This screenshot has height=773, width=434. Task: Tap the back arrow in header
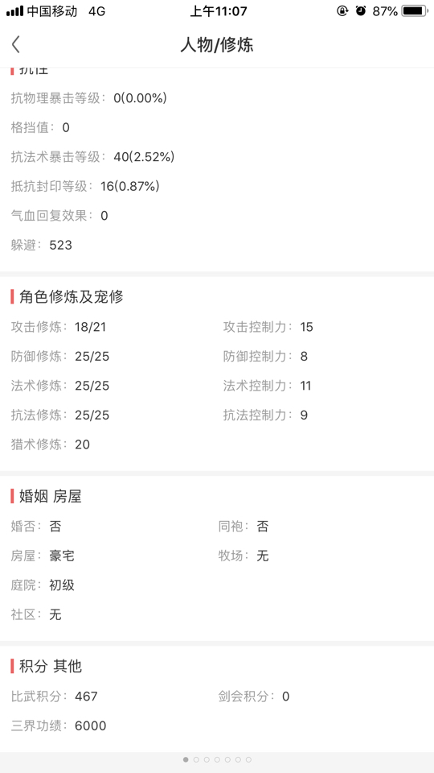(16, 44)
